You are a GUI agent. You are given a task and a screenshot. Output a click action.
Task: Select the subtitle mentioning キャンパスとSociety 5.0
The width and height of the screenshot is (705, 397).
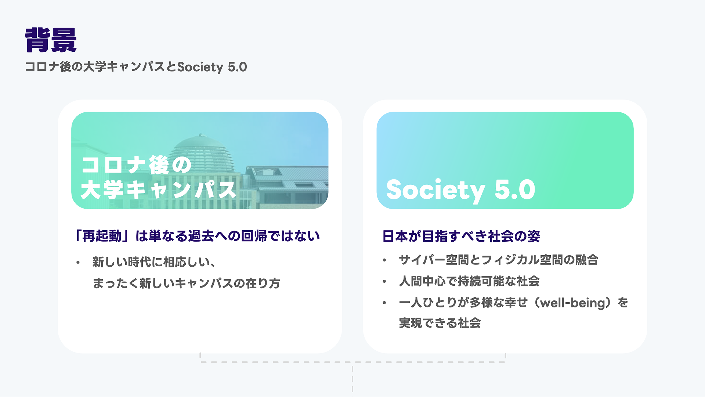(136, 67)
